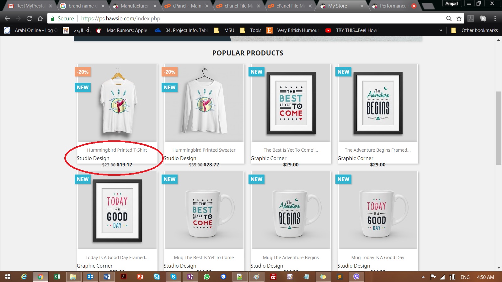
Task: Open the TRY THIS...Feel How bookmark
Action: (x=351, y=30)
